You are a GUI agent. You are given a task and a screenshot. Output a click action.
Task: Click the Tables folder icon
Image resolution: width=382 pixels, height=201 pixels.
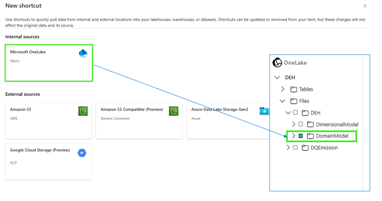pos(294,89)
